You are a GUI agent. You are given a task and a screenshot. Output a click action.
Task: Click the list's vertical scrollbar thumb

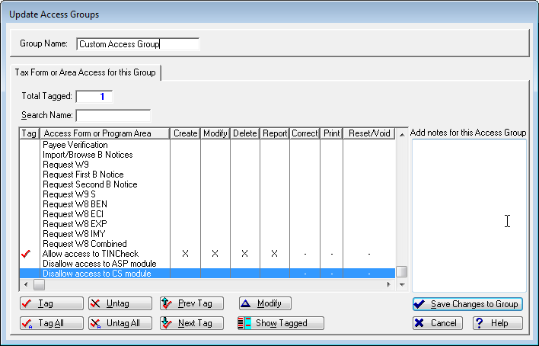click(401, 271)
